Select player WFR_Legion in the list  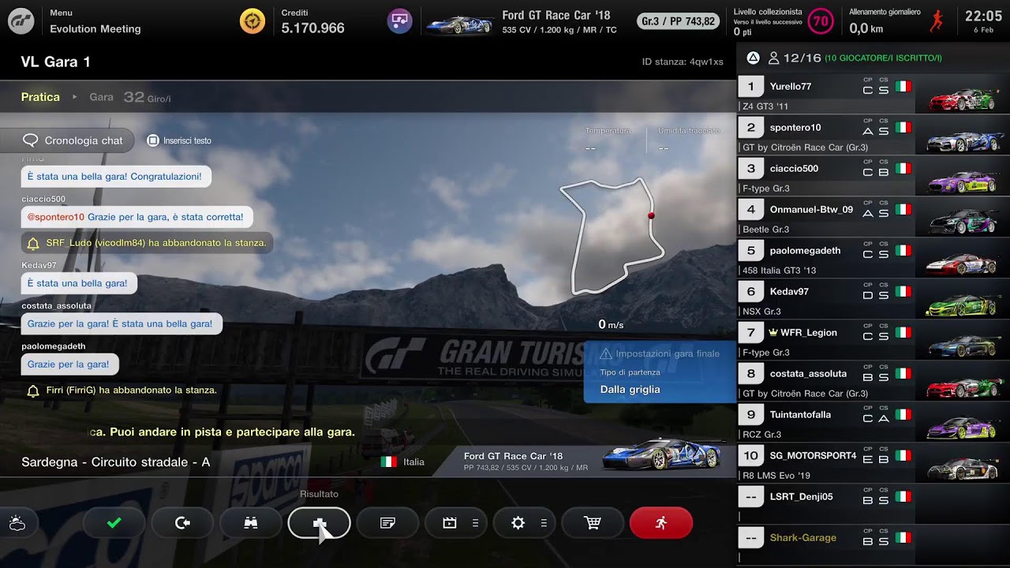coord(873,341)
